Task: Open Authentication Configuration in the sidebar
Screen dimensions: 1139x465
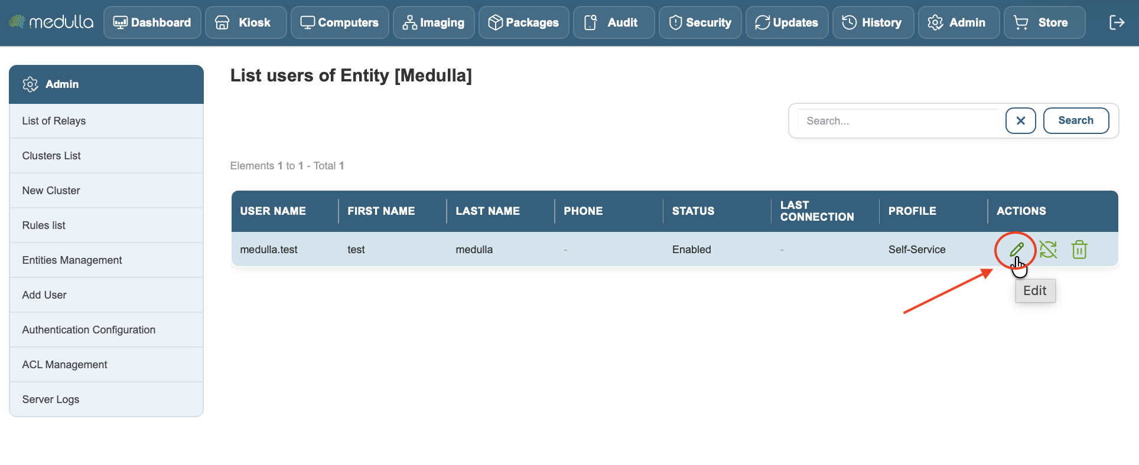Action: coord(106,330)
